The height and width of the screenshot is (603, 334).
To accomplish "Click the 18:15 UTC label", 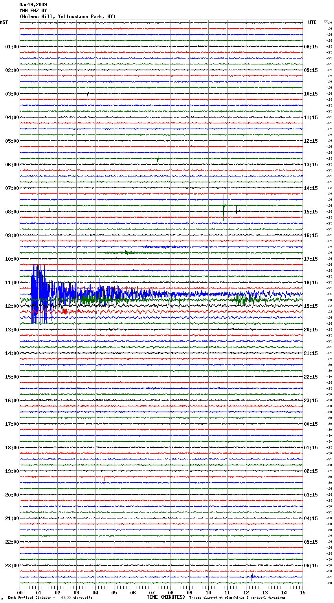I will click(x=311, y=283).
